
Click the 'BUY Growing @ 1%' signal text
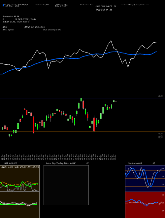[52, 30]
